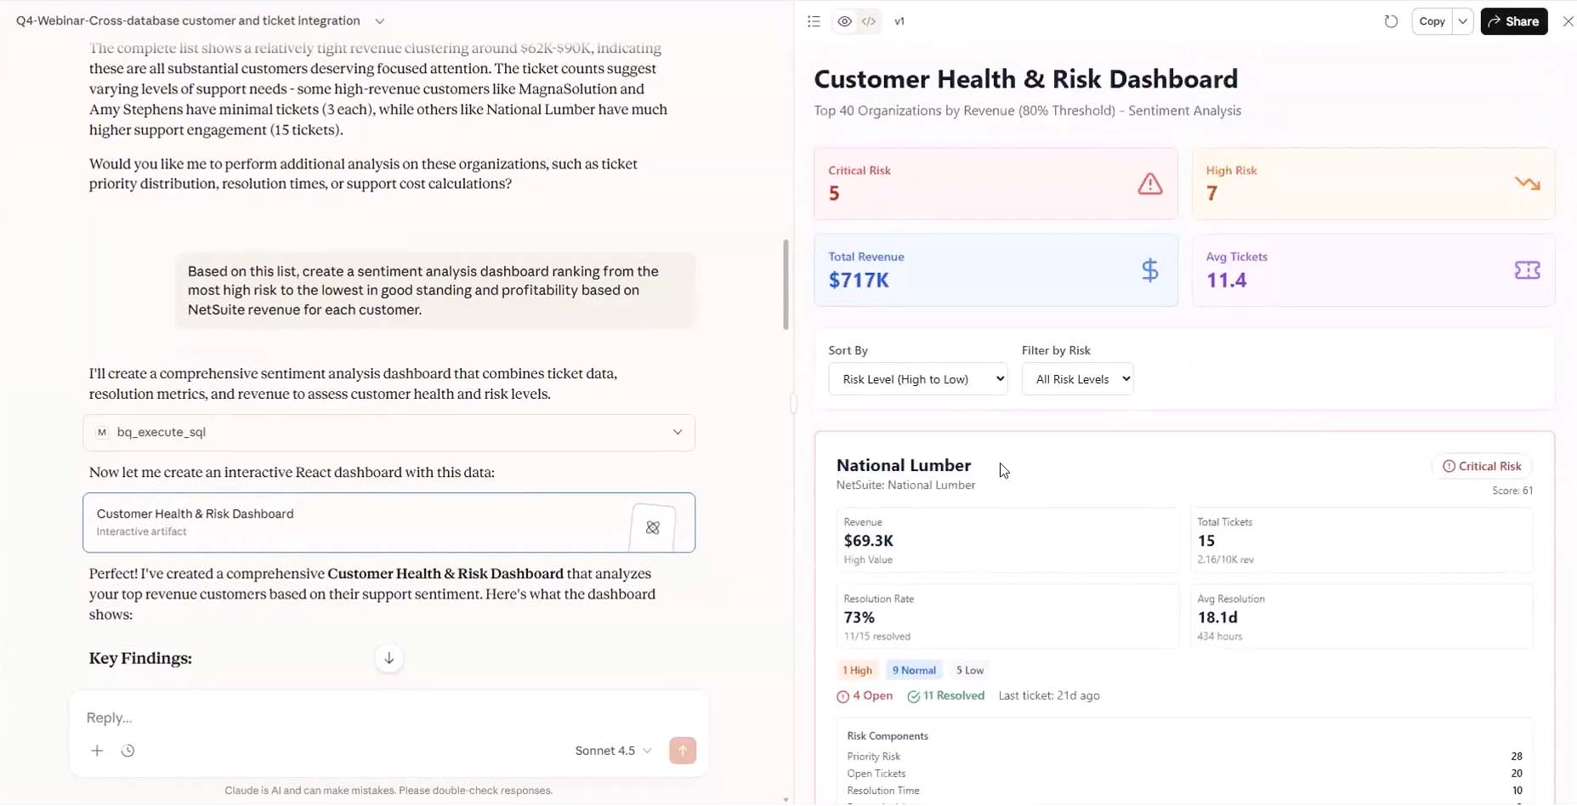This screenshot has width=1577, height=806.
Task: Open the Filter by Risk dropdown
Action: pos(1077,379)
